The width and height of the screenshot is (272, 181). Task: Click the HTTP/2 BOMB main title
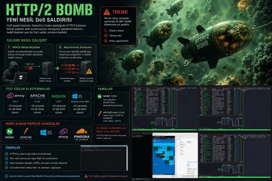click(49, 10)
